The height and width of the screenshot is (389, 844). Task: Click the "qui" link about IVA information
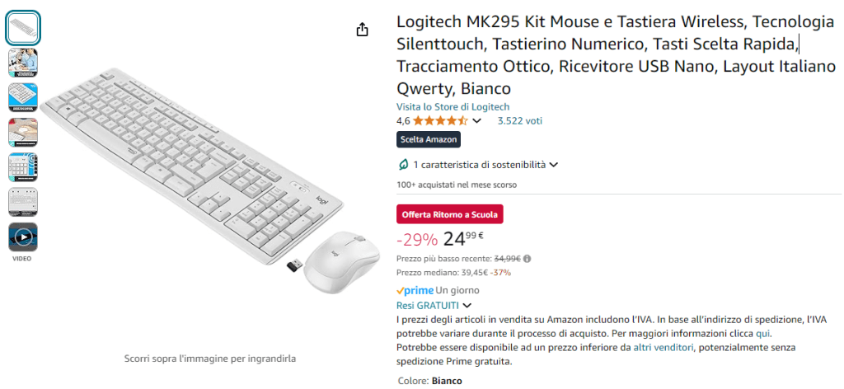pos(763,334)
